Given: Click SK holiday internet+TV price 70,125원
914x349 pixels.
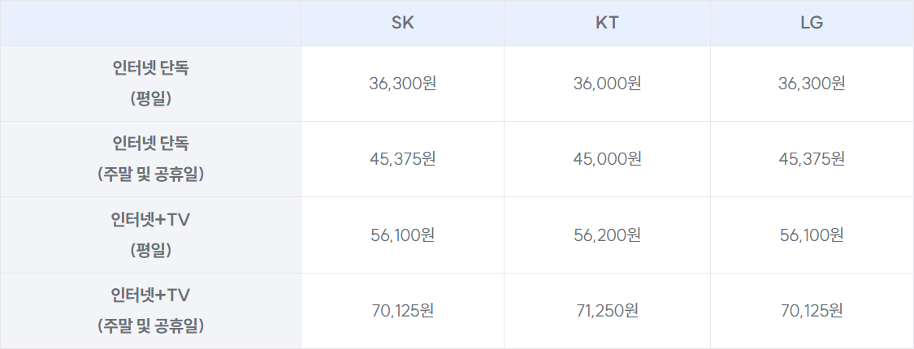Looking at the screenshot, I should [403, 311].
